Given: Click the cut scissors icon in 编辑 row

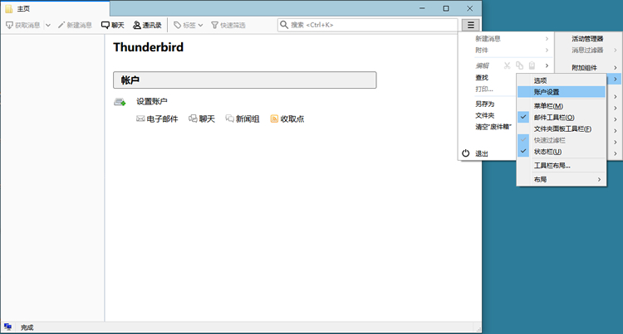Looking at the screenshot, I should pos(507,65).
